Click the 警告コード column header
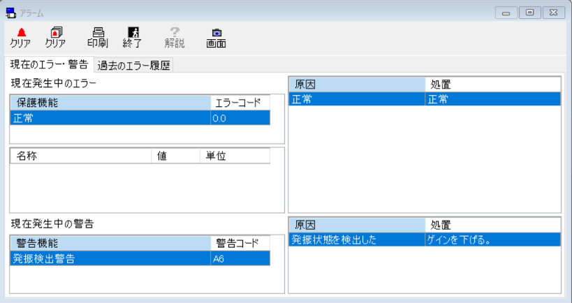This screenshot has height=303, width=572. coord(240,243)
